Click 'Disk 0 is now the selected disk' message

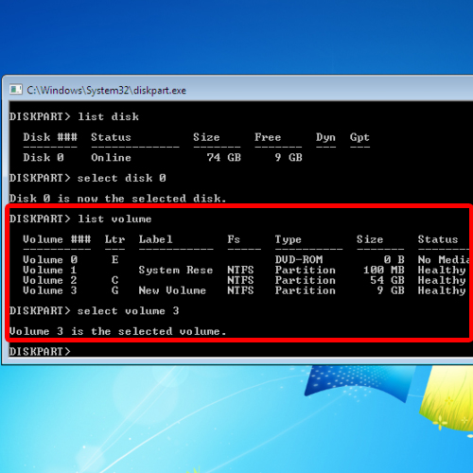(117, 199)
